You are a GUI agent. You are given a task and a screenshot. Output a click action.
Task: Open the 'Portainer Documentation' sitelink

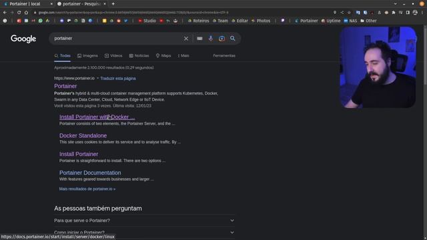90,173
